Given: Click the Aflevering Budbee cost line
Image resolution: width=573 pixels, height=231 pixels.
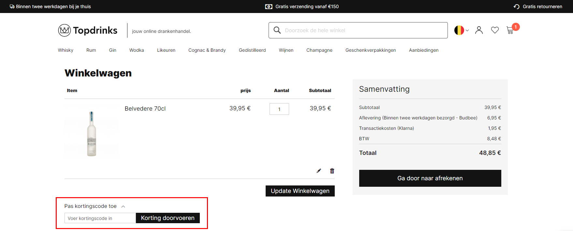Looking at the screenshot, I should point(430,118).
